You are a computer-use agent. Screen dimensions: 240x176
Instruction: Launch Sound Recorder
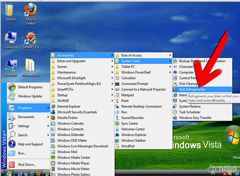coord(143,118)
